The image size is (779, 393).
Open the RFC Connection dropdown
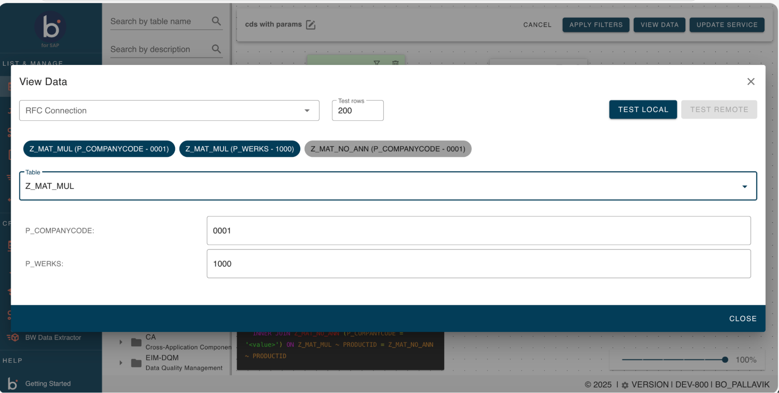click(169, 111)
